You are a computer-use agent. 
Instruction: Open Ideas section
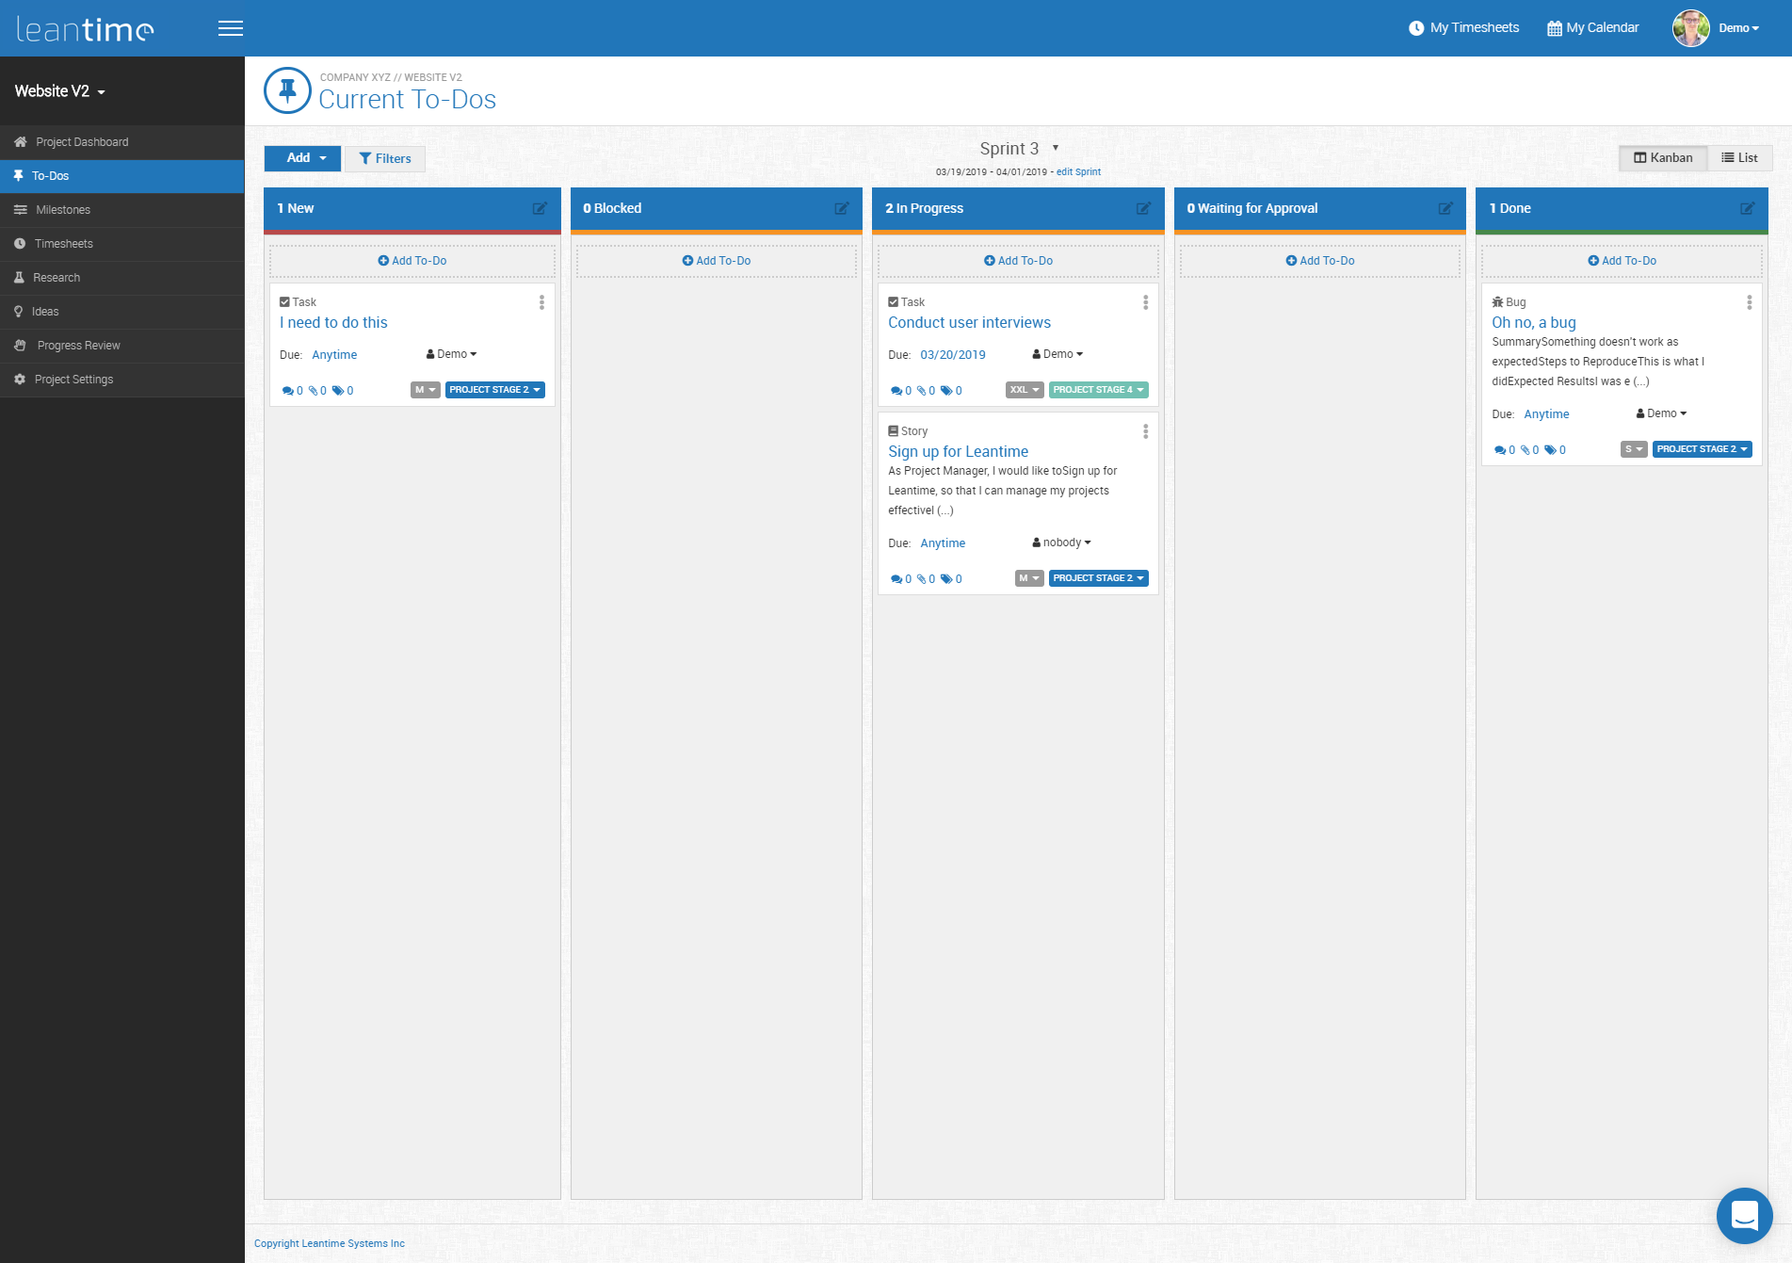(x=122, y=312)
